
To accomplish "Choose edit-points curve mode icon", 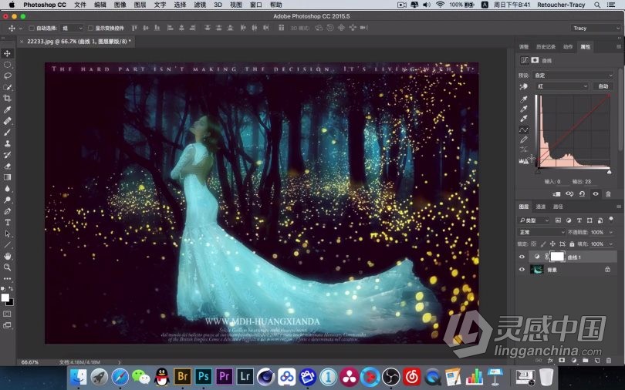I will (524, 129).
